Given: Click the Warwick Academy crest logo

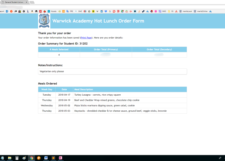Looking at the screenshot, I should (x=44, y=21).
